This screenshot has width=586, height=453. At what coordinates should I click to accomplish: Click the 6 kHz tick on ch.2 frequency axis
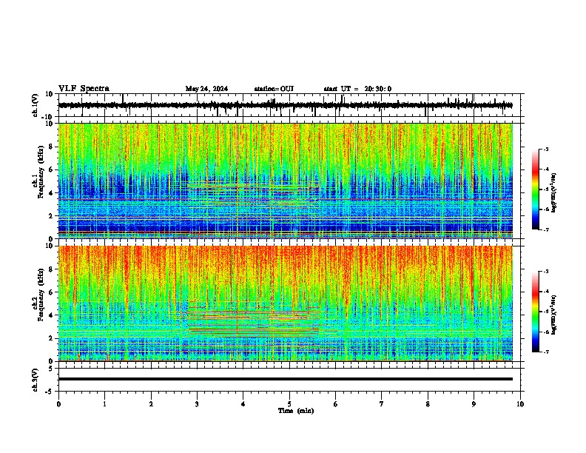[x=51, y=292]
